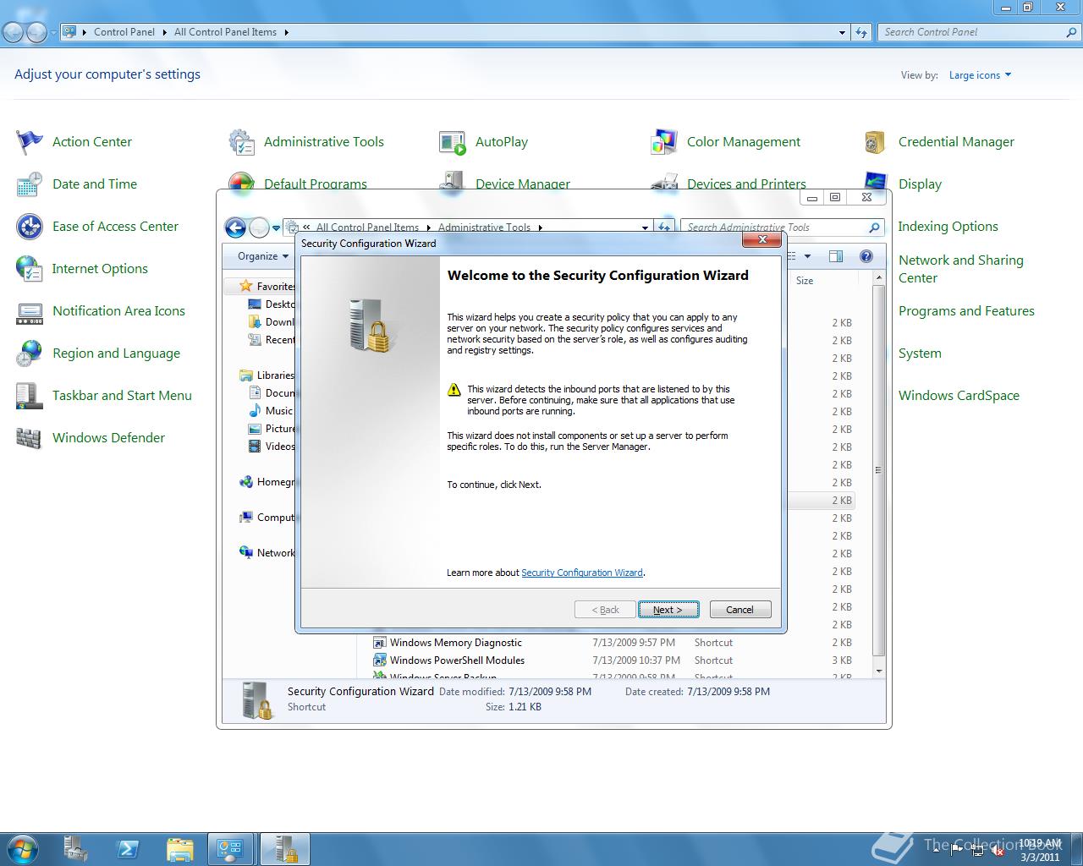Switch to Control Panel taskbar button
This screenshot has height=866, width=1083.
tap(230, 849)
